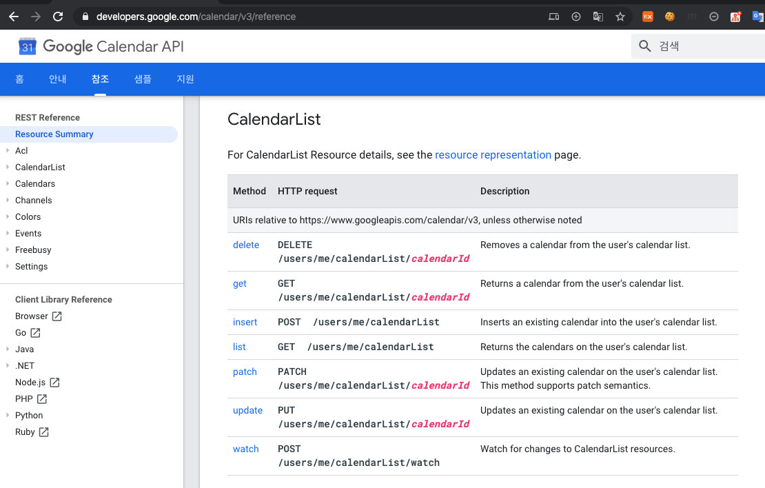Expand the Settings section arrow
Image resolution: width=765 pixels, height=488 pixels.
(8, 266)
